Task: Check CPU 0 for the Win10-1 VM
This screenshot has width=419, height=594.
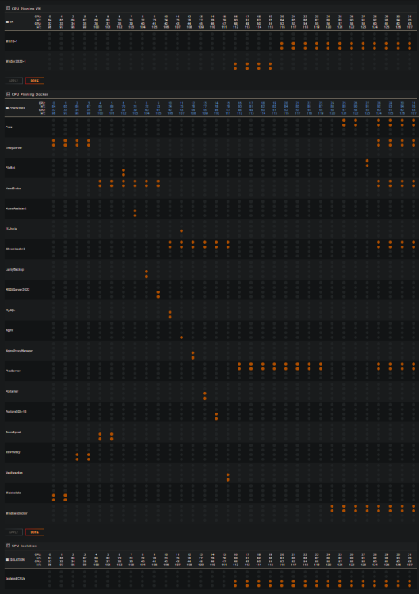Action: click(x=50, y=34)
